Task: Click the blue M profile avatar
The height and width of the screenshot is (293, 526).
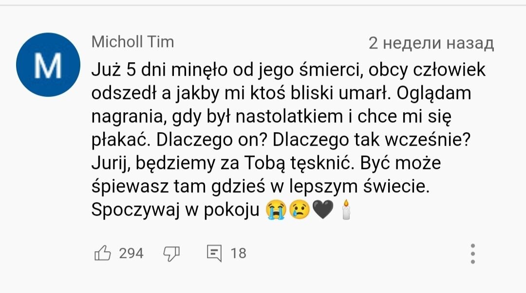Action: pos(48,65)
